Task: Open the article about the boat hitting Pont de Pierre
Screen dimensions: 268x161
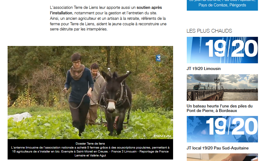Action: pos(219,108)
